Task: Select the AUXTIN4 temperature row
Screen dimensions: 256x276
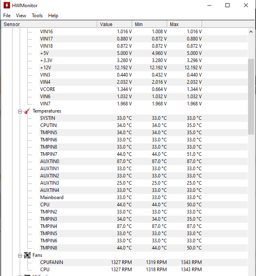Action: pos(143,190)
